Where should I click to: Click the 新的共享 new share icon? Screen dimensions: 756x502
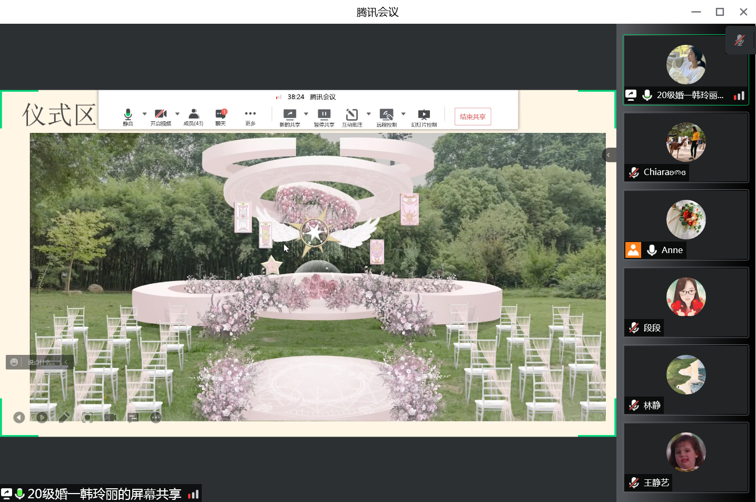289,117
